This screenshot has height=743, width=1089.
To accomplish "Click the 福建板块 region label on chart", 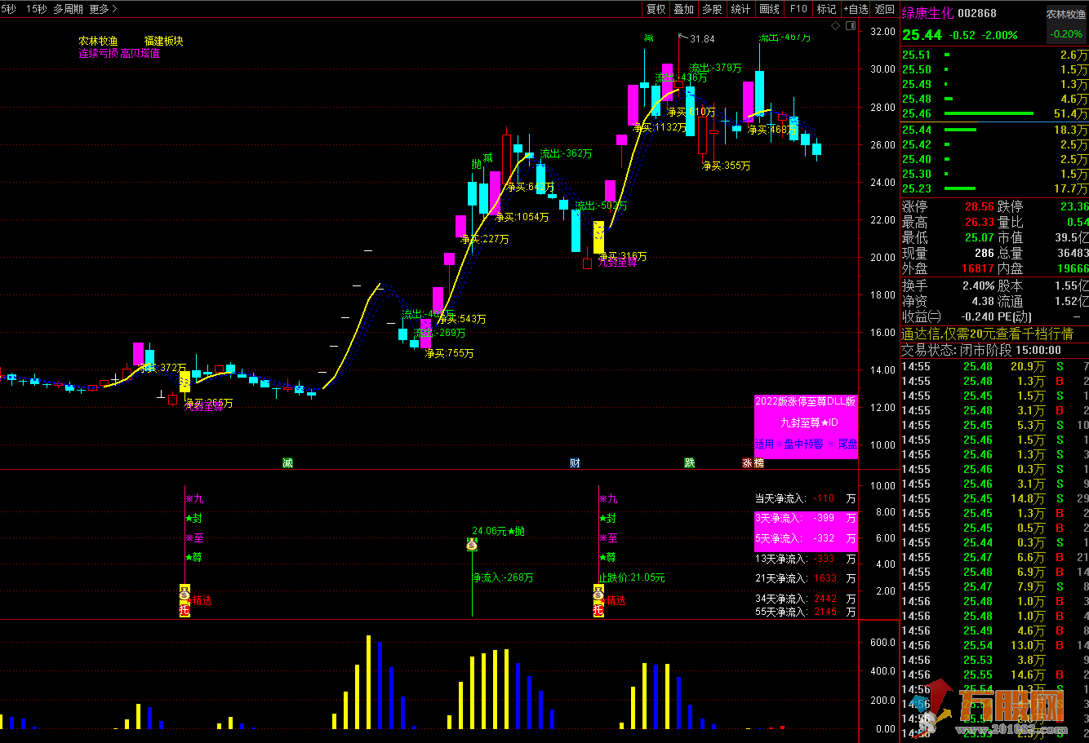I will point(163,41).
